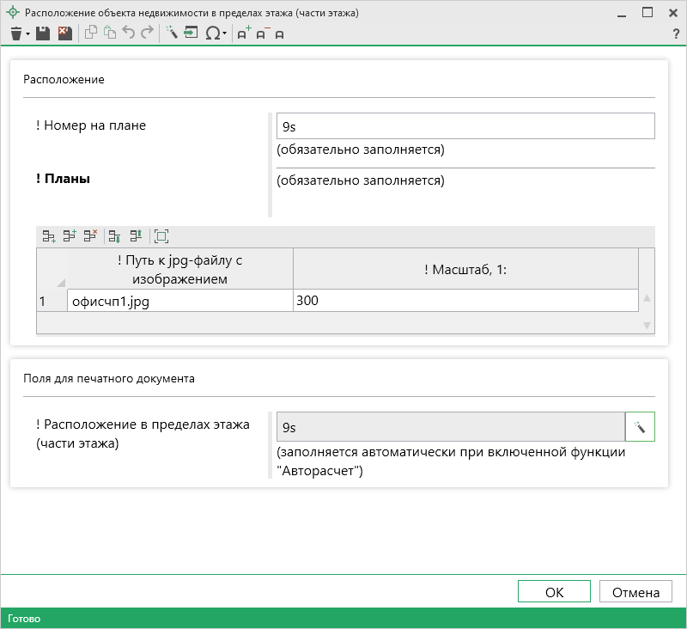
Task: Click the help question mark icon
Action: click(x=676, y=34)
